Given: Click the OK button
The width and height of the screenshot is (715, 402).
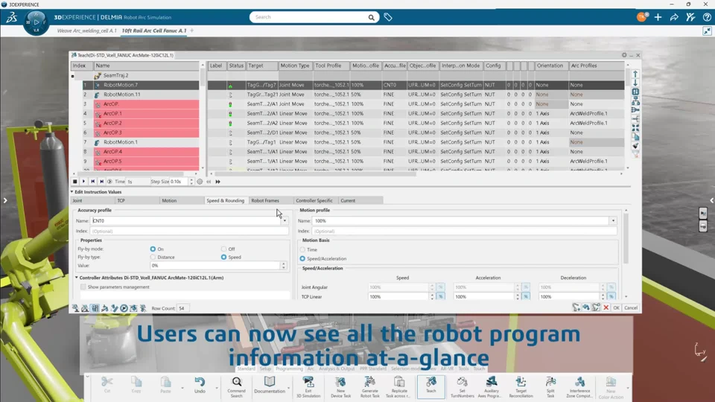Looking at the screenshot, I should 616,307.
